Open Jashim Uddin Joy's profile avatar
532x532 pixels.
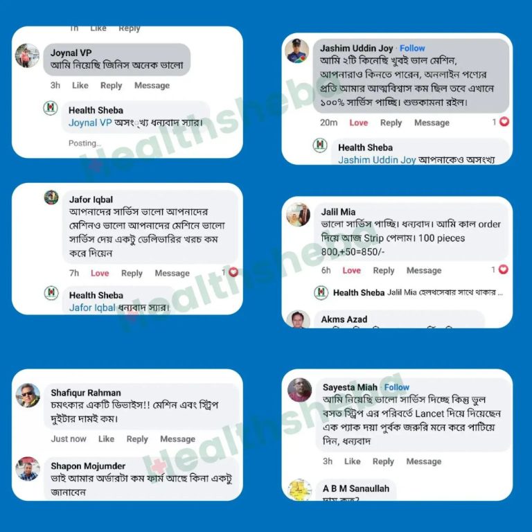tap(297, 51)
